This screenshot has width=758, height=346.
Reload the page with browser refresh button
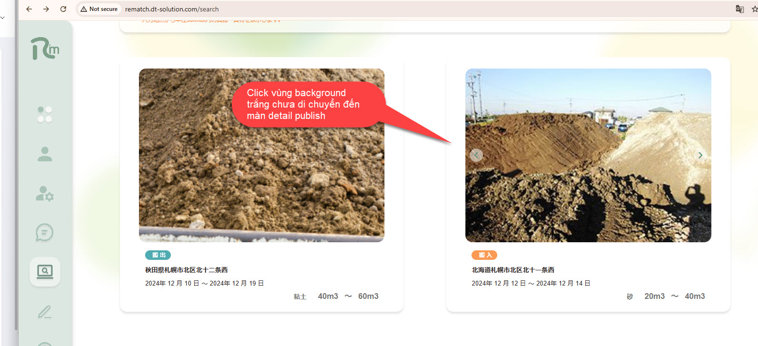click(x=63, y=9)
